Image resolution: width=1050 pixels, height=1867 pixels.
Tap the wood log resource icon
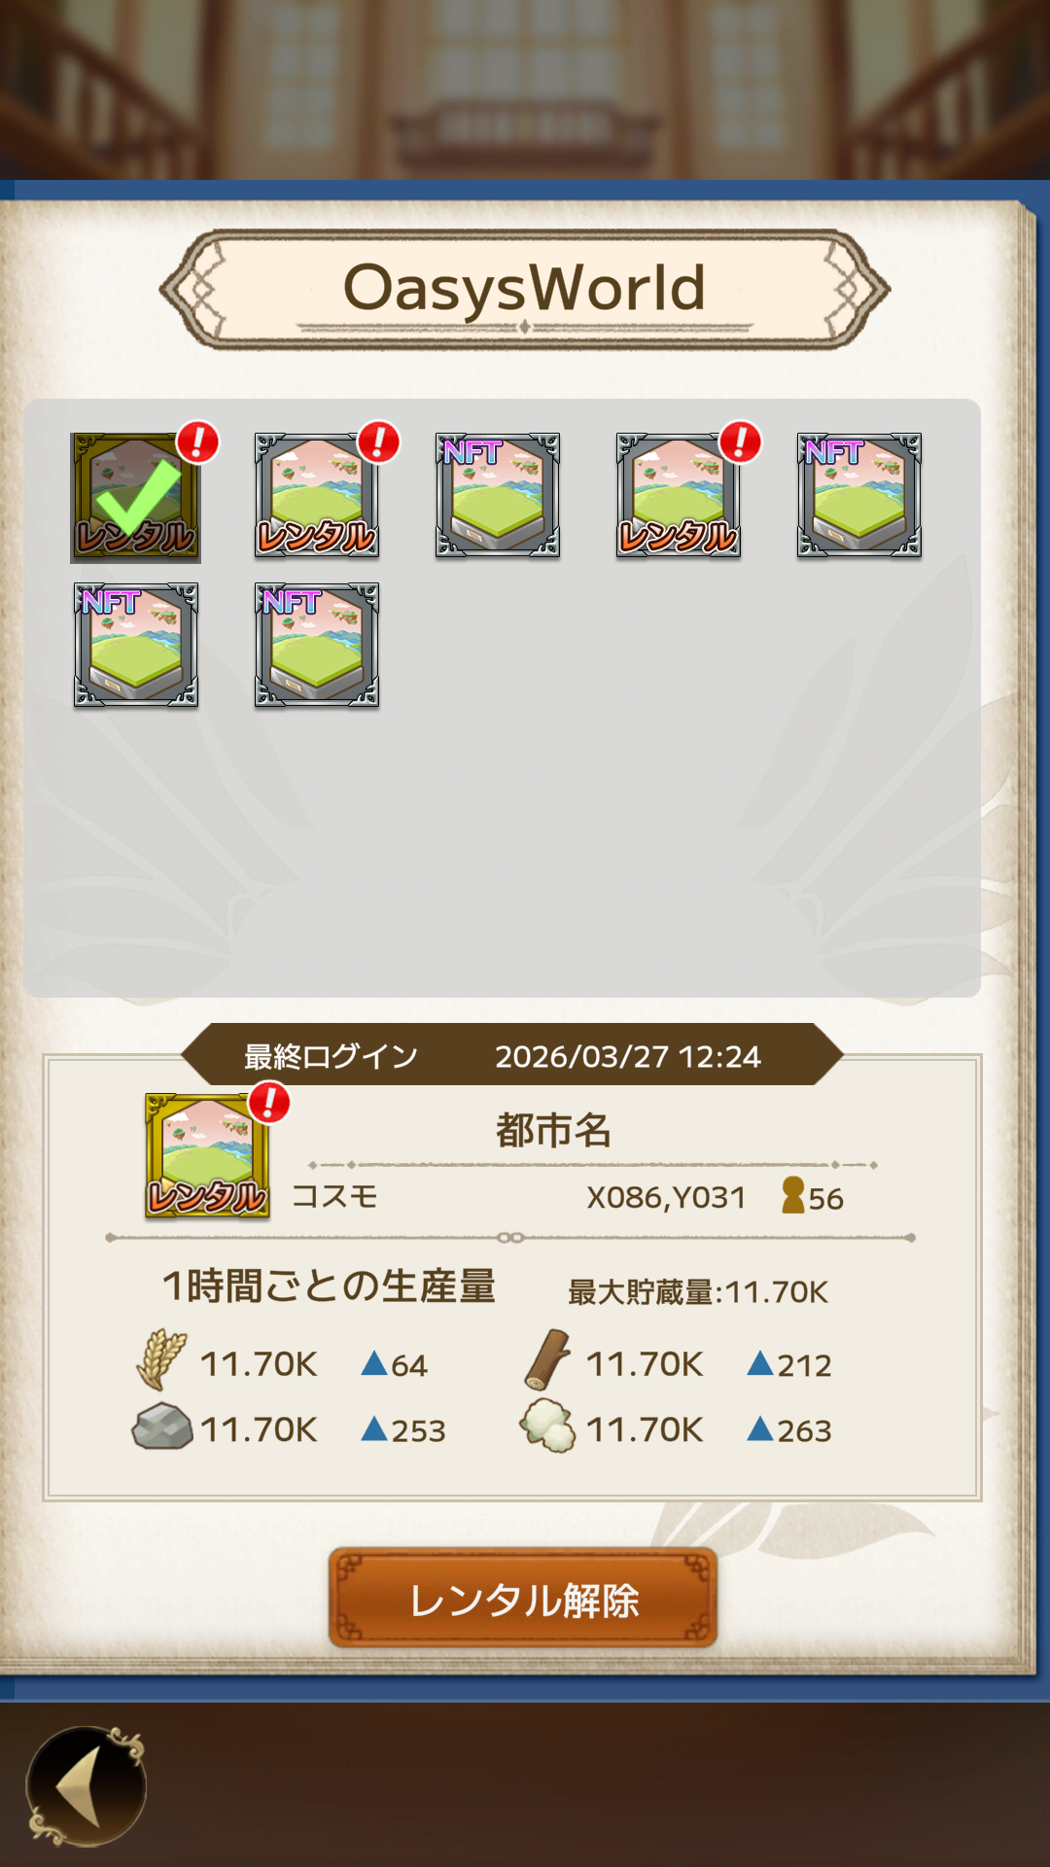(x=547, y=1359)
